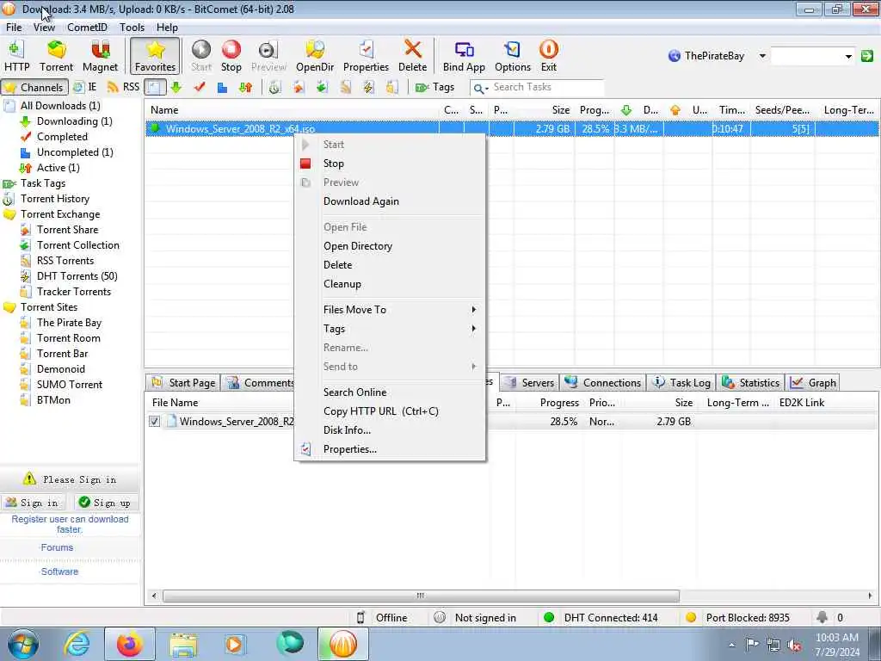This screenshot has width=881, height=661.
Task: Toggle the Favorites star button
Action: (155, 56)
